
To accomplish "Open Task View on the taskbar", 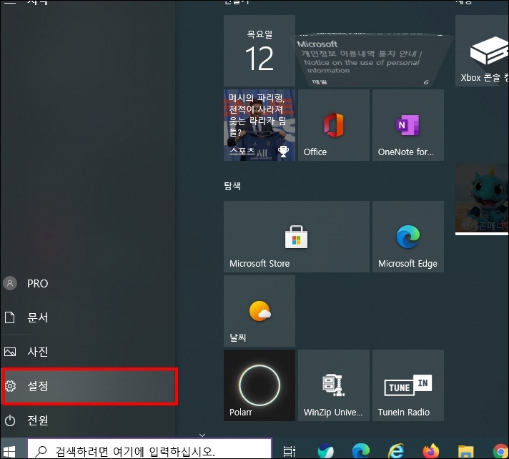I will 289,451.
